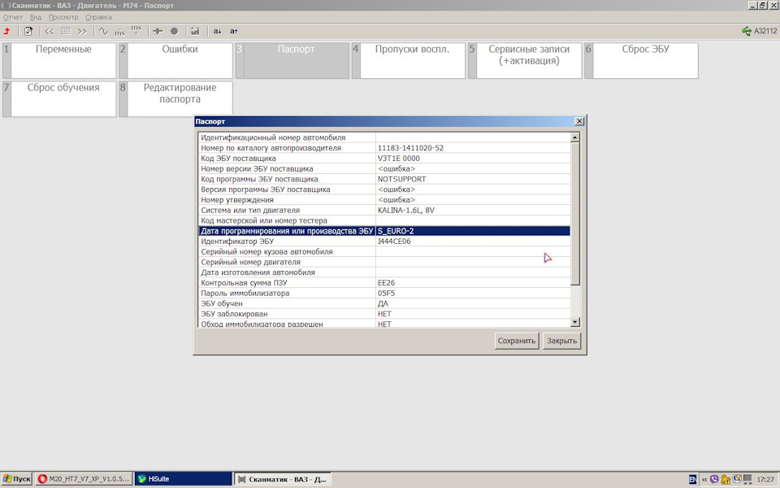Select row 'Серийный номер двигателя'

click(384, 262)
